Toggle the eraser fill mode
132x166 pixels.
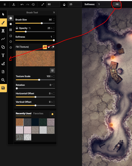(53, 47)
